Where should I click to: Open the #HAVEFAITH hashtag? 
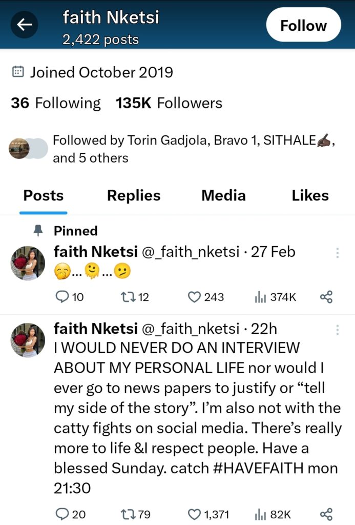pyautogui.click(x=258, y=468)
